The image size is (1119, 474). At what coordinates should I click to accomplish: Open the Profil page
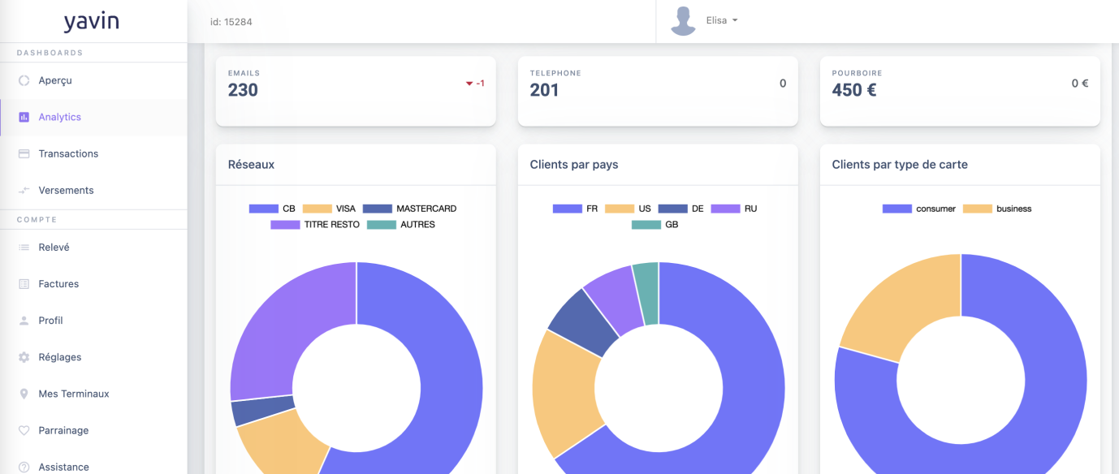point(93,321)
